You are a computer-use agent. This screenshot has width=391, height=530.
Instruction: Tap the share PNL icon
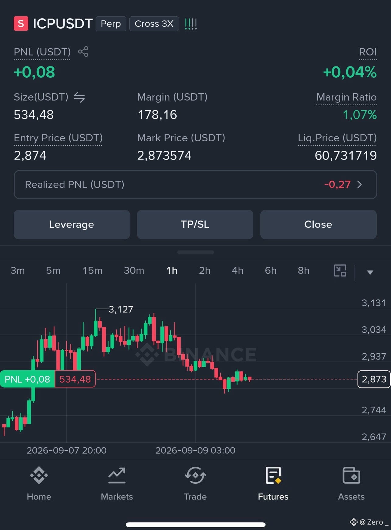(83, 51)
